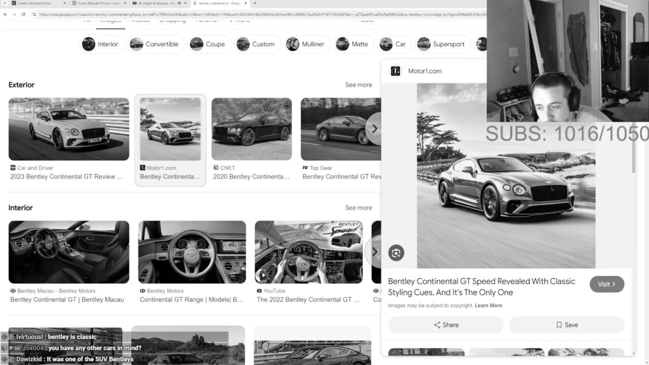The height and width of the screenshot is (365, 649).
Task: Filter images by Coupe chip
Action: [209, 44]
